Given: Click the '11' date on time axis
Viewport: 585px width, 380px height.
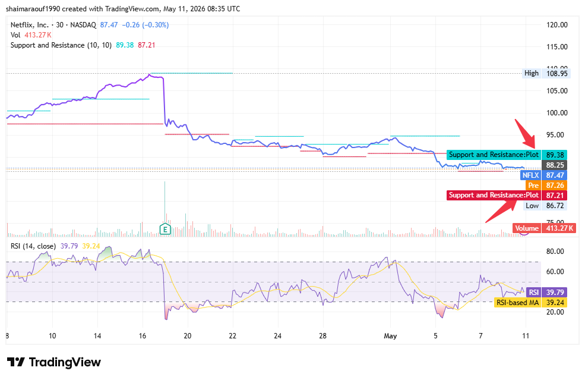Looking at the screenshot, I should coord(526,336).
